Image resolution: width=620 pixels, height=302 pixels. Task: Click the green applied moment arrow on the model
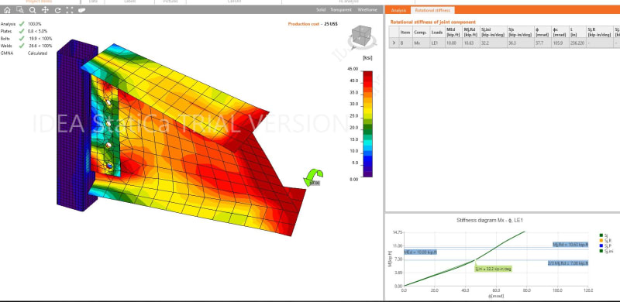point(314,177)
